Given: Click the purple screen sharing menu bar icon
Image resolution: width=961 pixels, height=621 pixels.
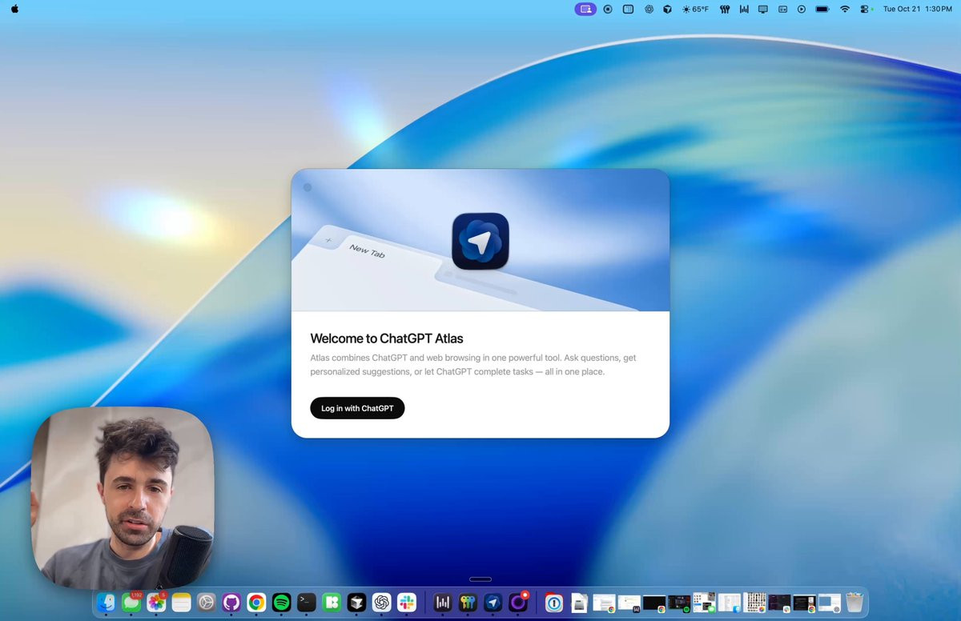Looking at the screenshot, I should pos(585,9).
